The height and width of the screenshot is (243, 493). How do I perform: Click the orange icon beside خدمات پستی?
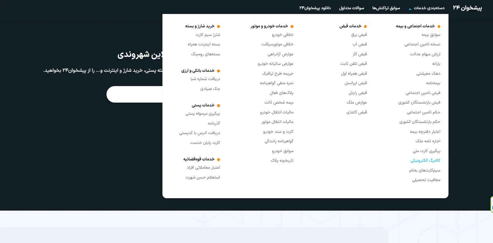(218, 105)
